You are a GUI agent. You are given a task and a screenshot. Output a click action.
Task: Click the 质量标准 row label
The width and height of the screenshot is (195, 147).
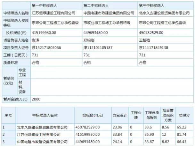[x=11, y=62]
